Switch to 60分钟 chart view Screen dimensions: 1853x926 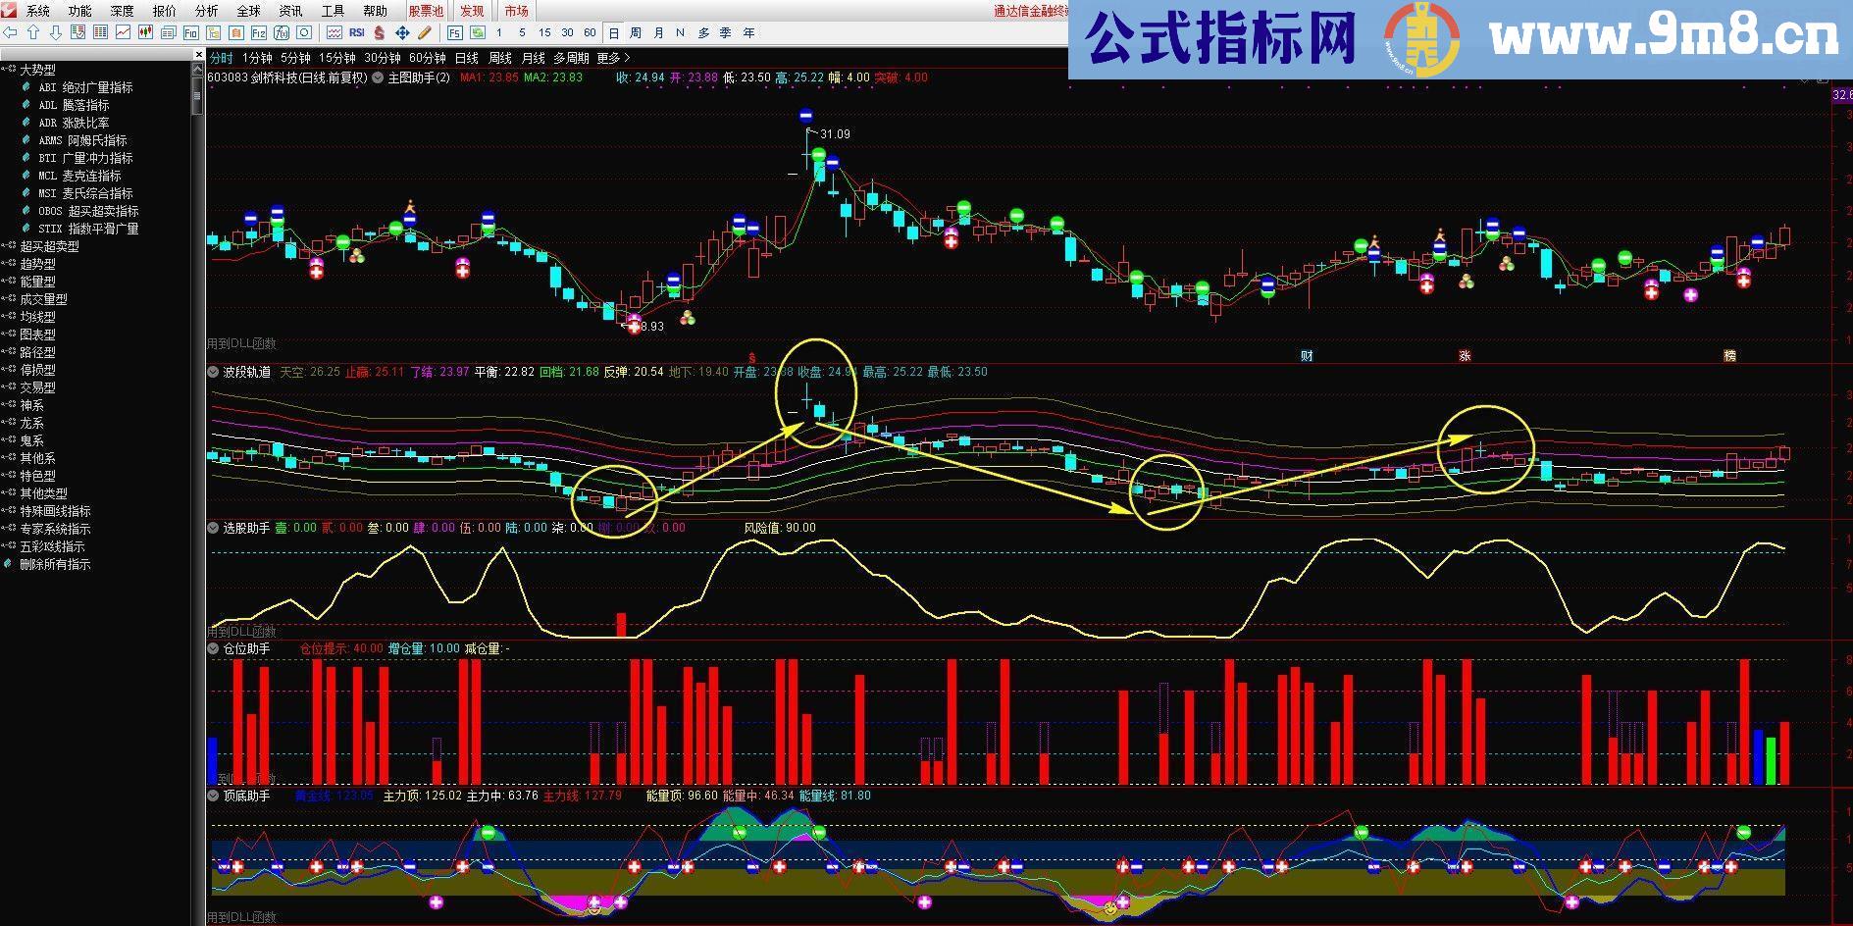[x=428, y=58]
